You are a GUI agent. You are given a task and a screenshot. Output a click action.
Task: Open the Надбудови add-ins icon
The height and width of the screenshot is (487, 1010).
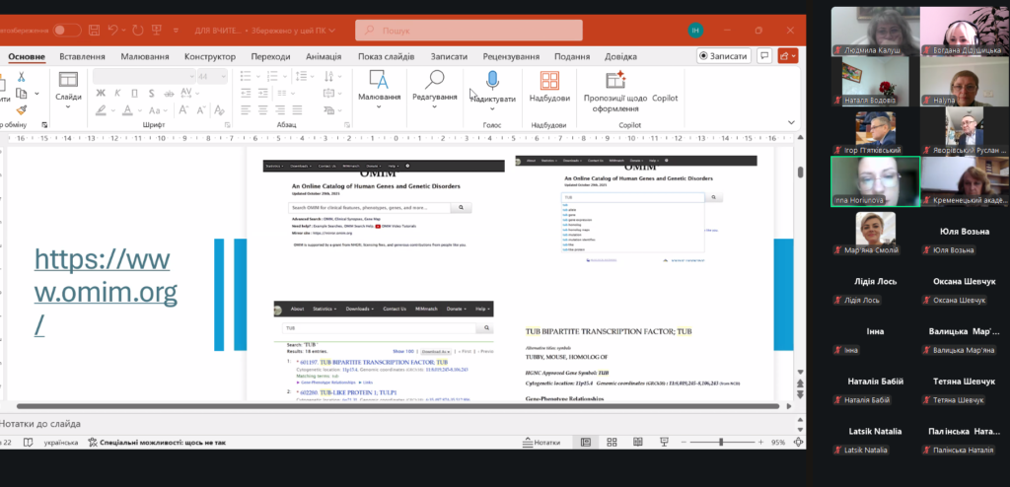tap(548, 85)
